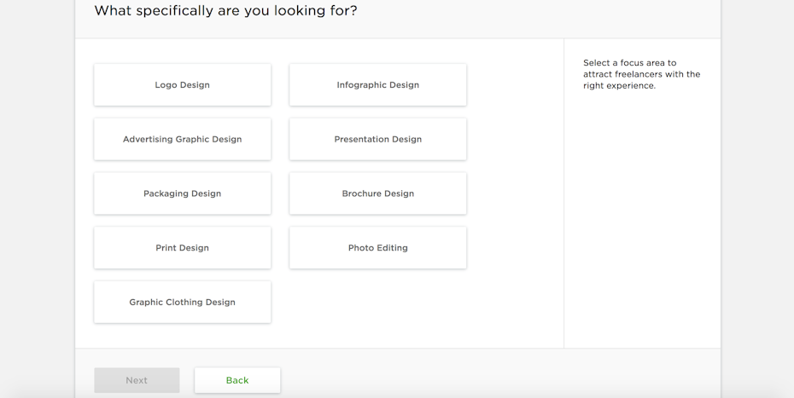Image resolution: width=794 pixels, height=398 pixels.
Task: Choose Infographic Design as focus area
Action: [377, 85]
